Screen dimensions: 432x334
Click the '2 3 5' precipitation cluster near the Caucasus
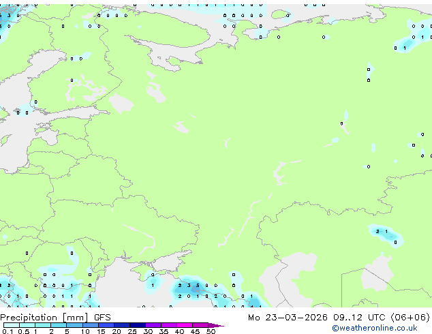[x=189, y=286]
